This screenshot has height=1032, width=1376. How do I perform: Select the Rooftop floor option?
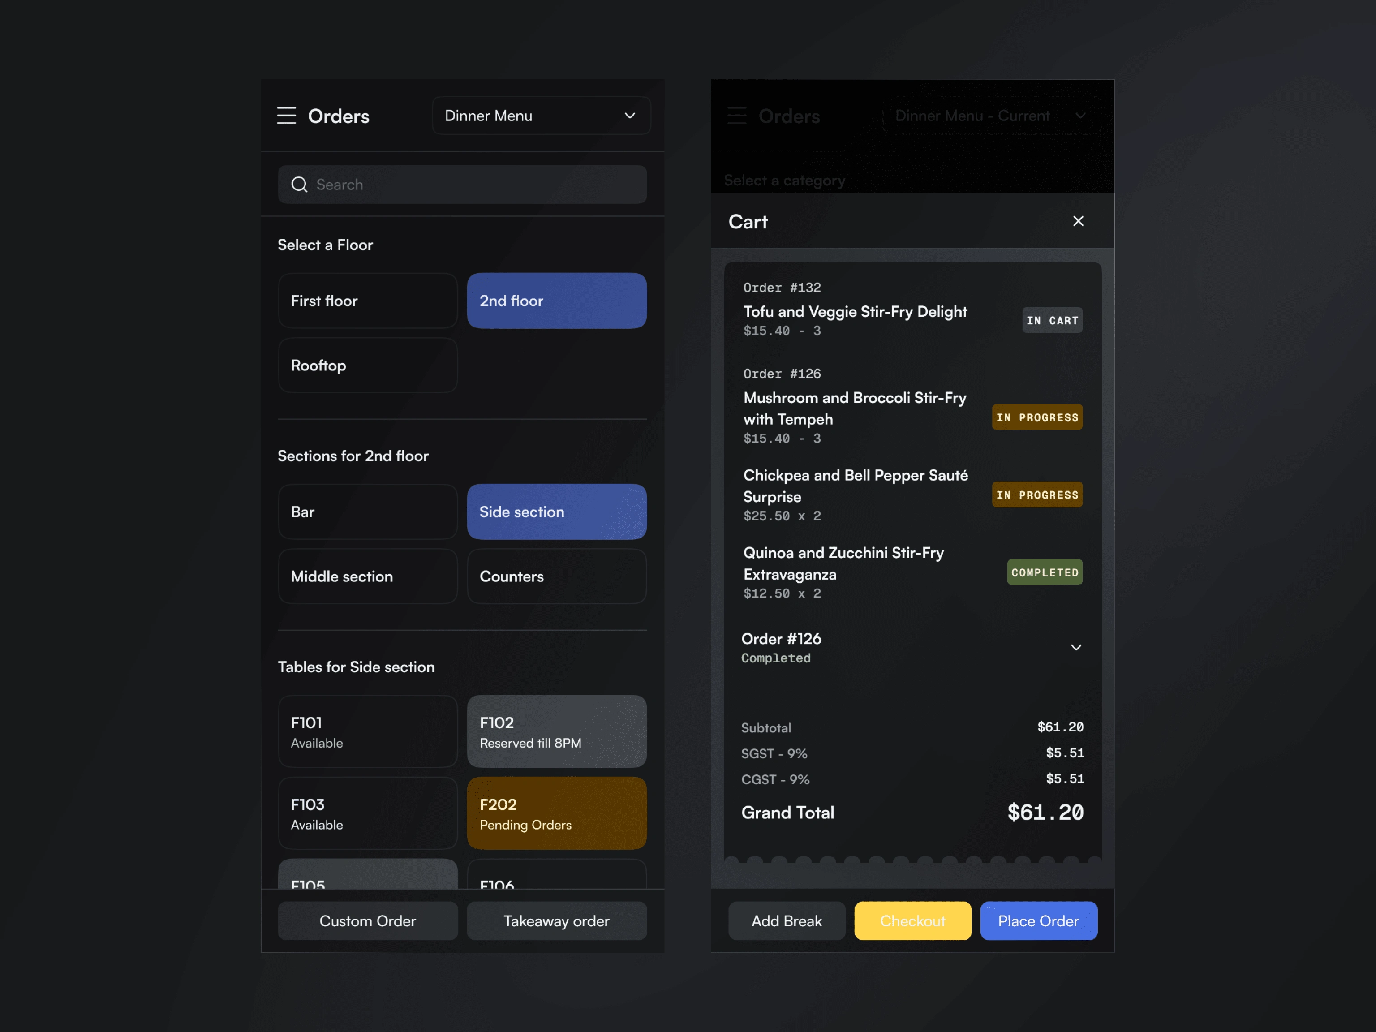pyautogui.click(x=368, y=366)
